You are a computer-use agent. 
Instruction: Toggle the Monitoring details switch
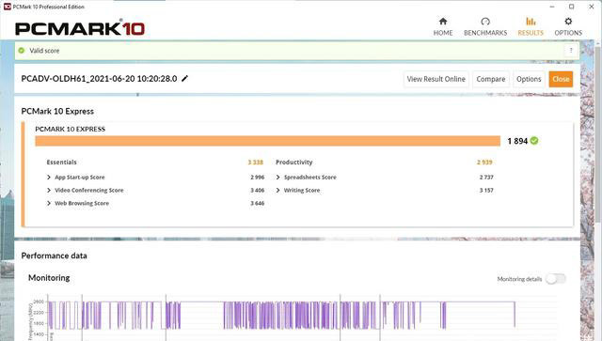click(x=556, y=279)
